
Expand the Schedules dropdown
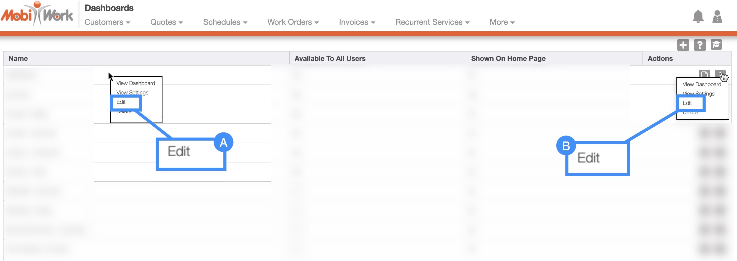pyautogui.click(x=225, y=22)
